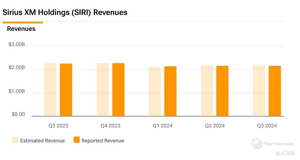Select the Q4 2023 reported revenue bar
This screenshot has width=300, height=160.
point(119,90)
